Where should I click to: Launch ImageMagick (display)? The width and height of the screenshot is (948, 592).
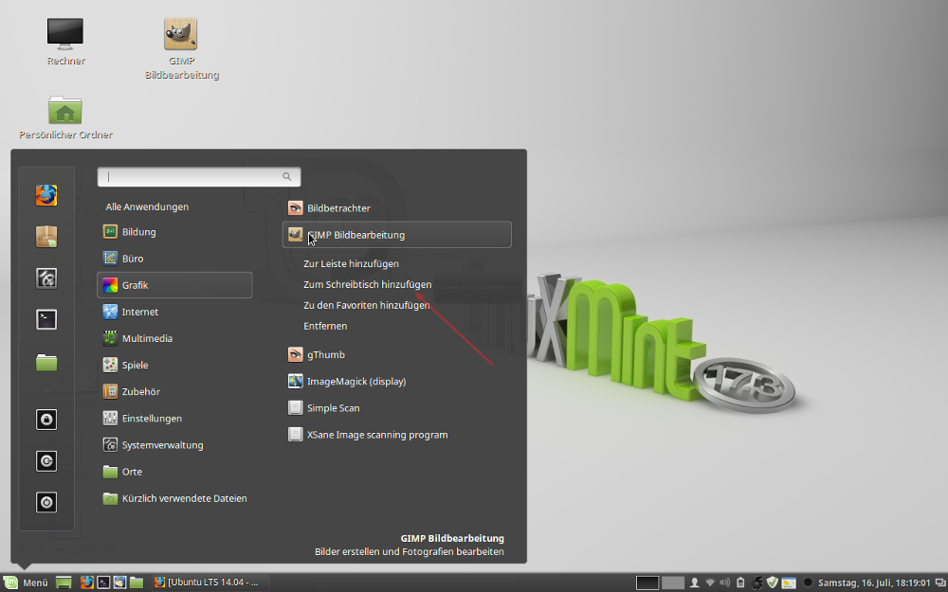click(396, 381)
